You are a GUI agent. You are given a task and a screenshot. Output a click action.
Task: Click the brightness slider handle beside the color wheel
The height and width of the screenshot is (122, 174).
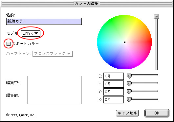157,16
